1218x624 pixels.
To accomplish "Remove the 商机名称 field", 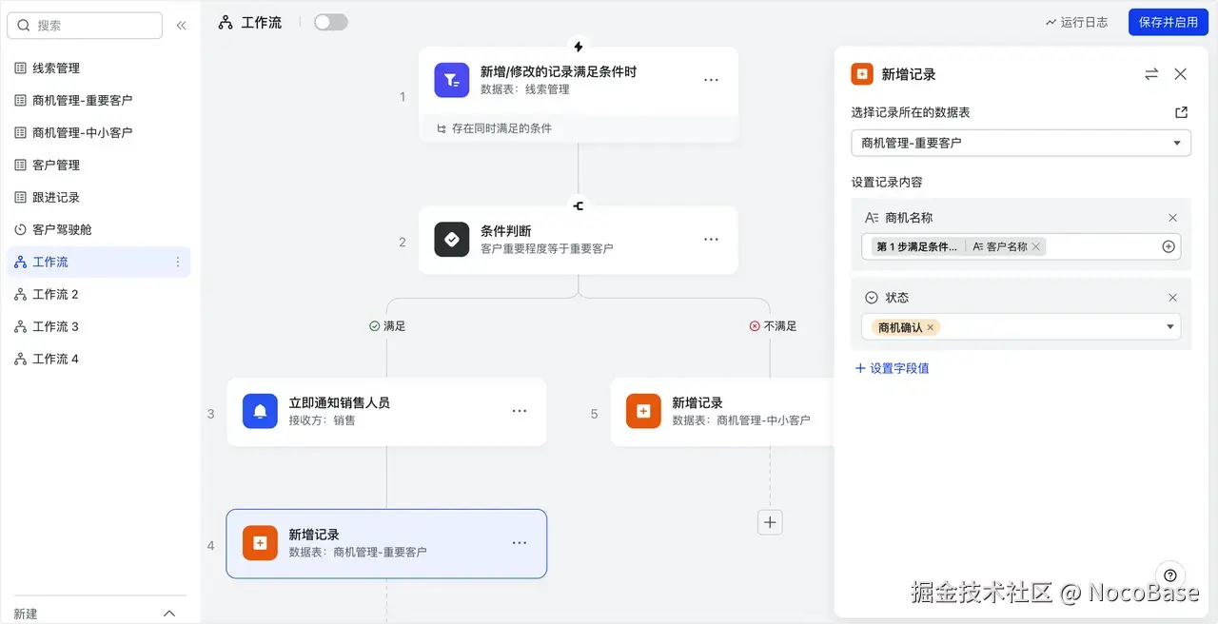I will [1172, 218].
